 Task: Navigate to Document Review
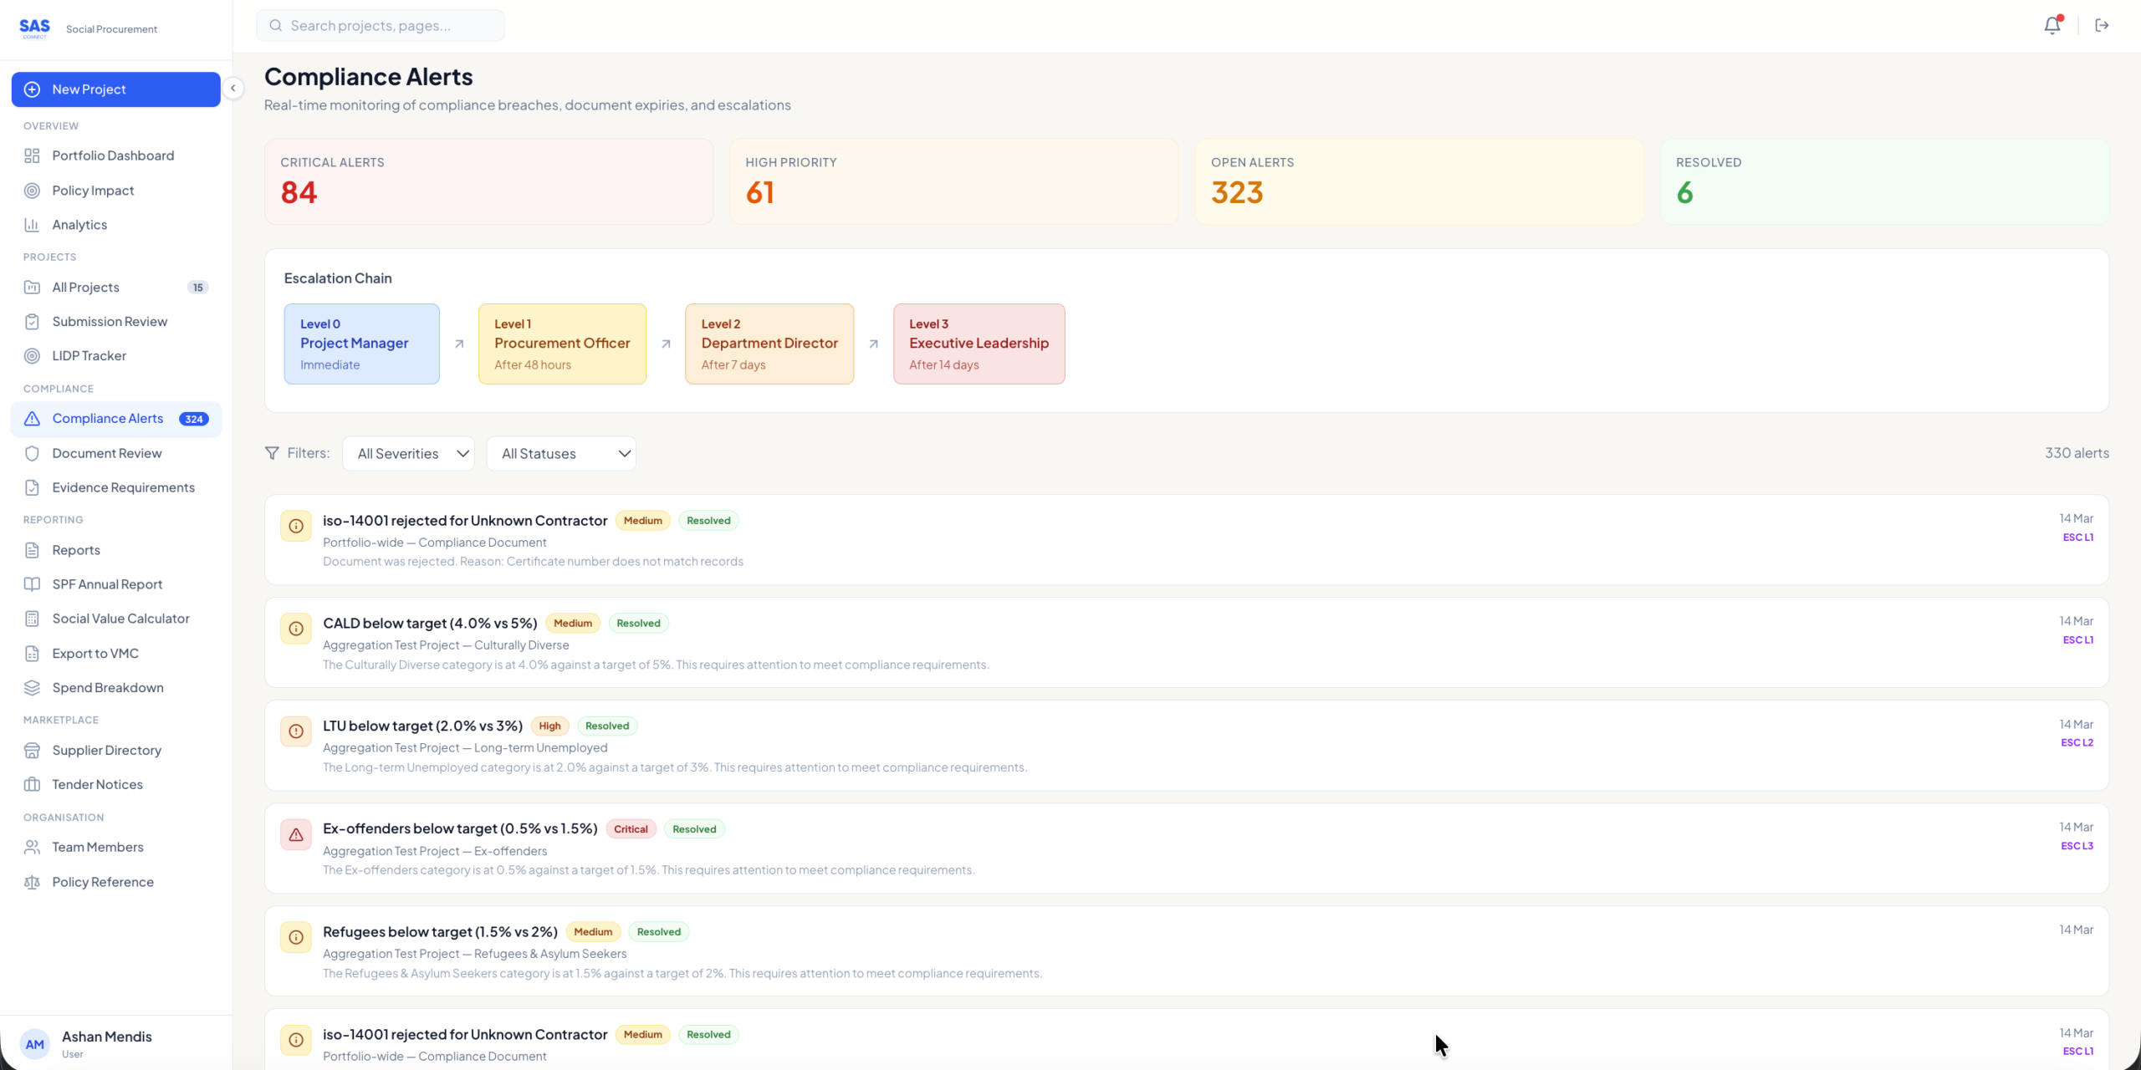(116, 453)
